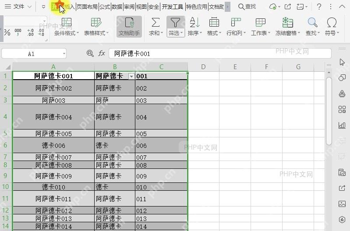Image resolution: width=350 pixels, height=231 pixels.
Task: Collapse the ribbon with the up chevron
Action: click(x=342, y=7)
